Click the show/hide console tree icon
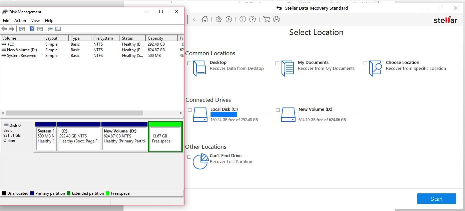465x211 pixels. tap(22, 29)
